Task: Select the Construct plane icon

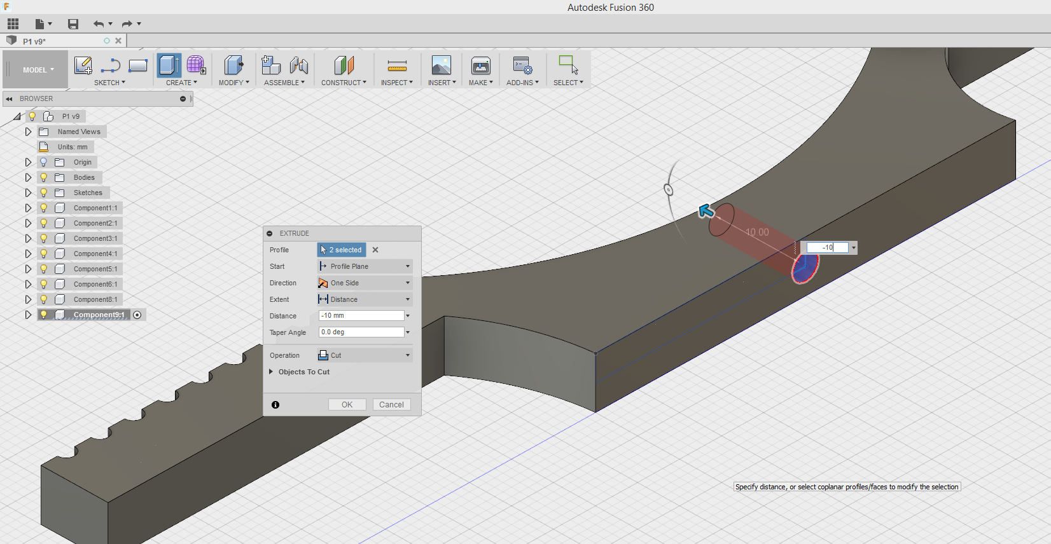Action: [344, 65]
